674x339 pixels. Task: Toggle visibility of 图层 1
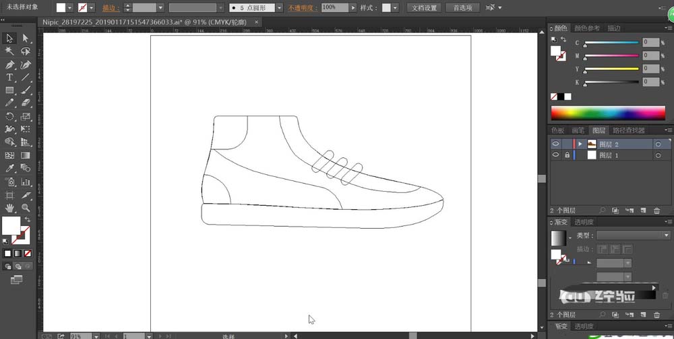tap(556, 155)
